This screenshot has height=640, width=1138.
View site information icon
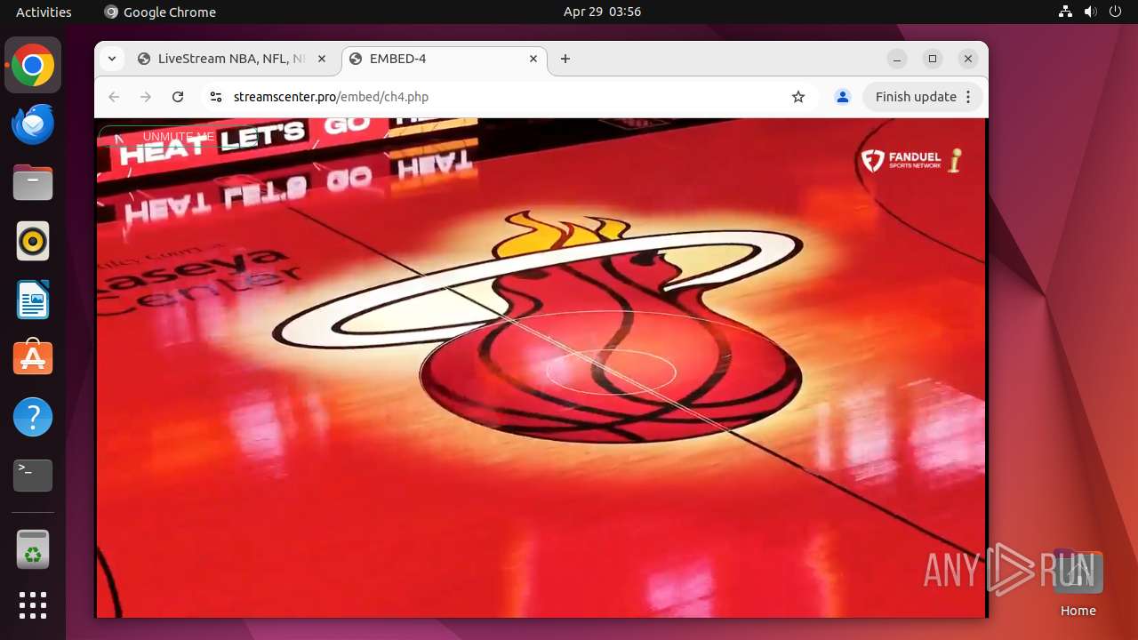215,97
